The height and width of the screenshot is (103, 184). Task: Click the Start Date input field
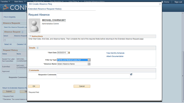(62, 53)
